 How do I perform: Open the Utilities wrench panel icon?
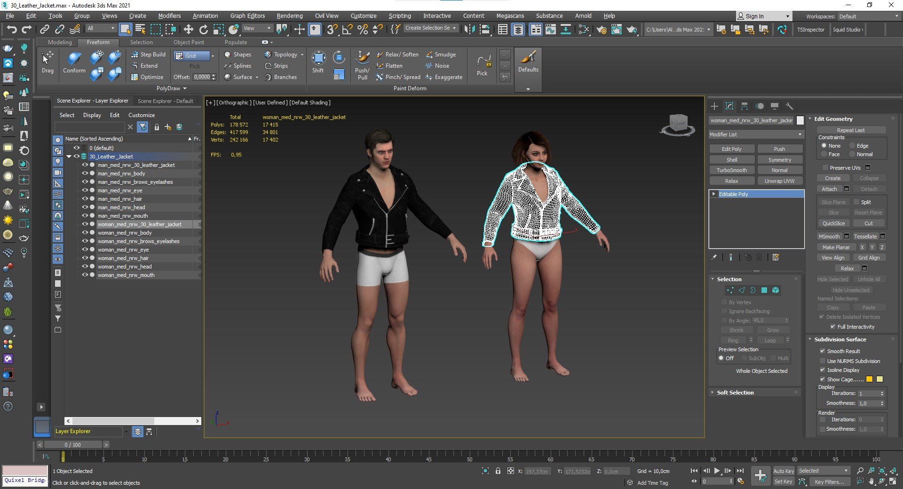click(x=790, y=106)
